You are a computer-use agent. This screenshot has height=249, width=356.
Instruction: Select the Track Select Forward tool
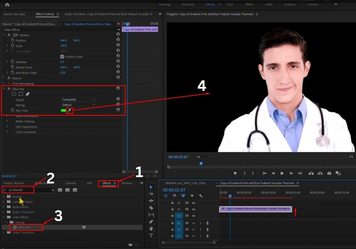point(151,194)
